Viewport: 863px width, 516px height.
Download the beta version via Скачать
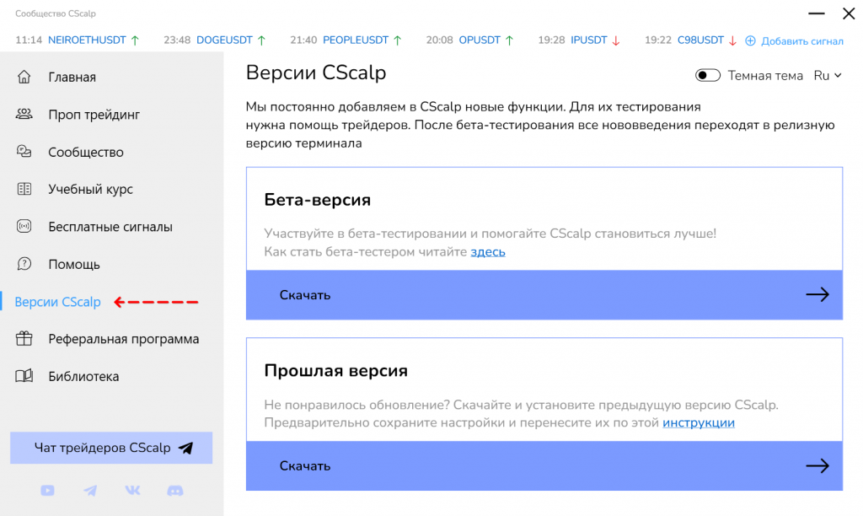coord(544,295)
